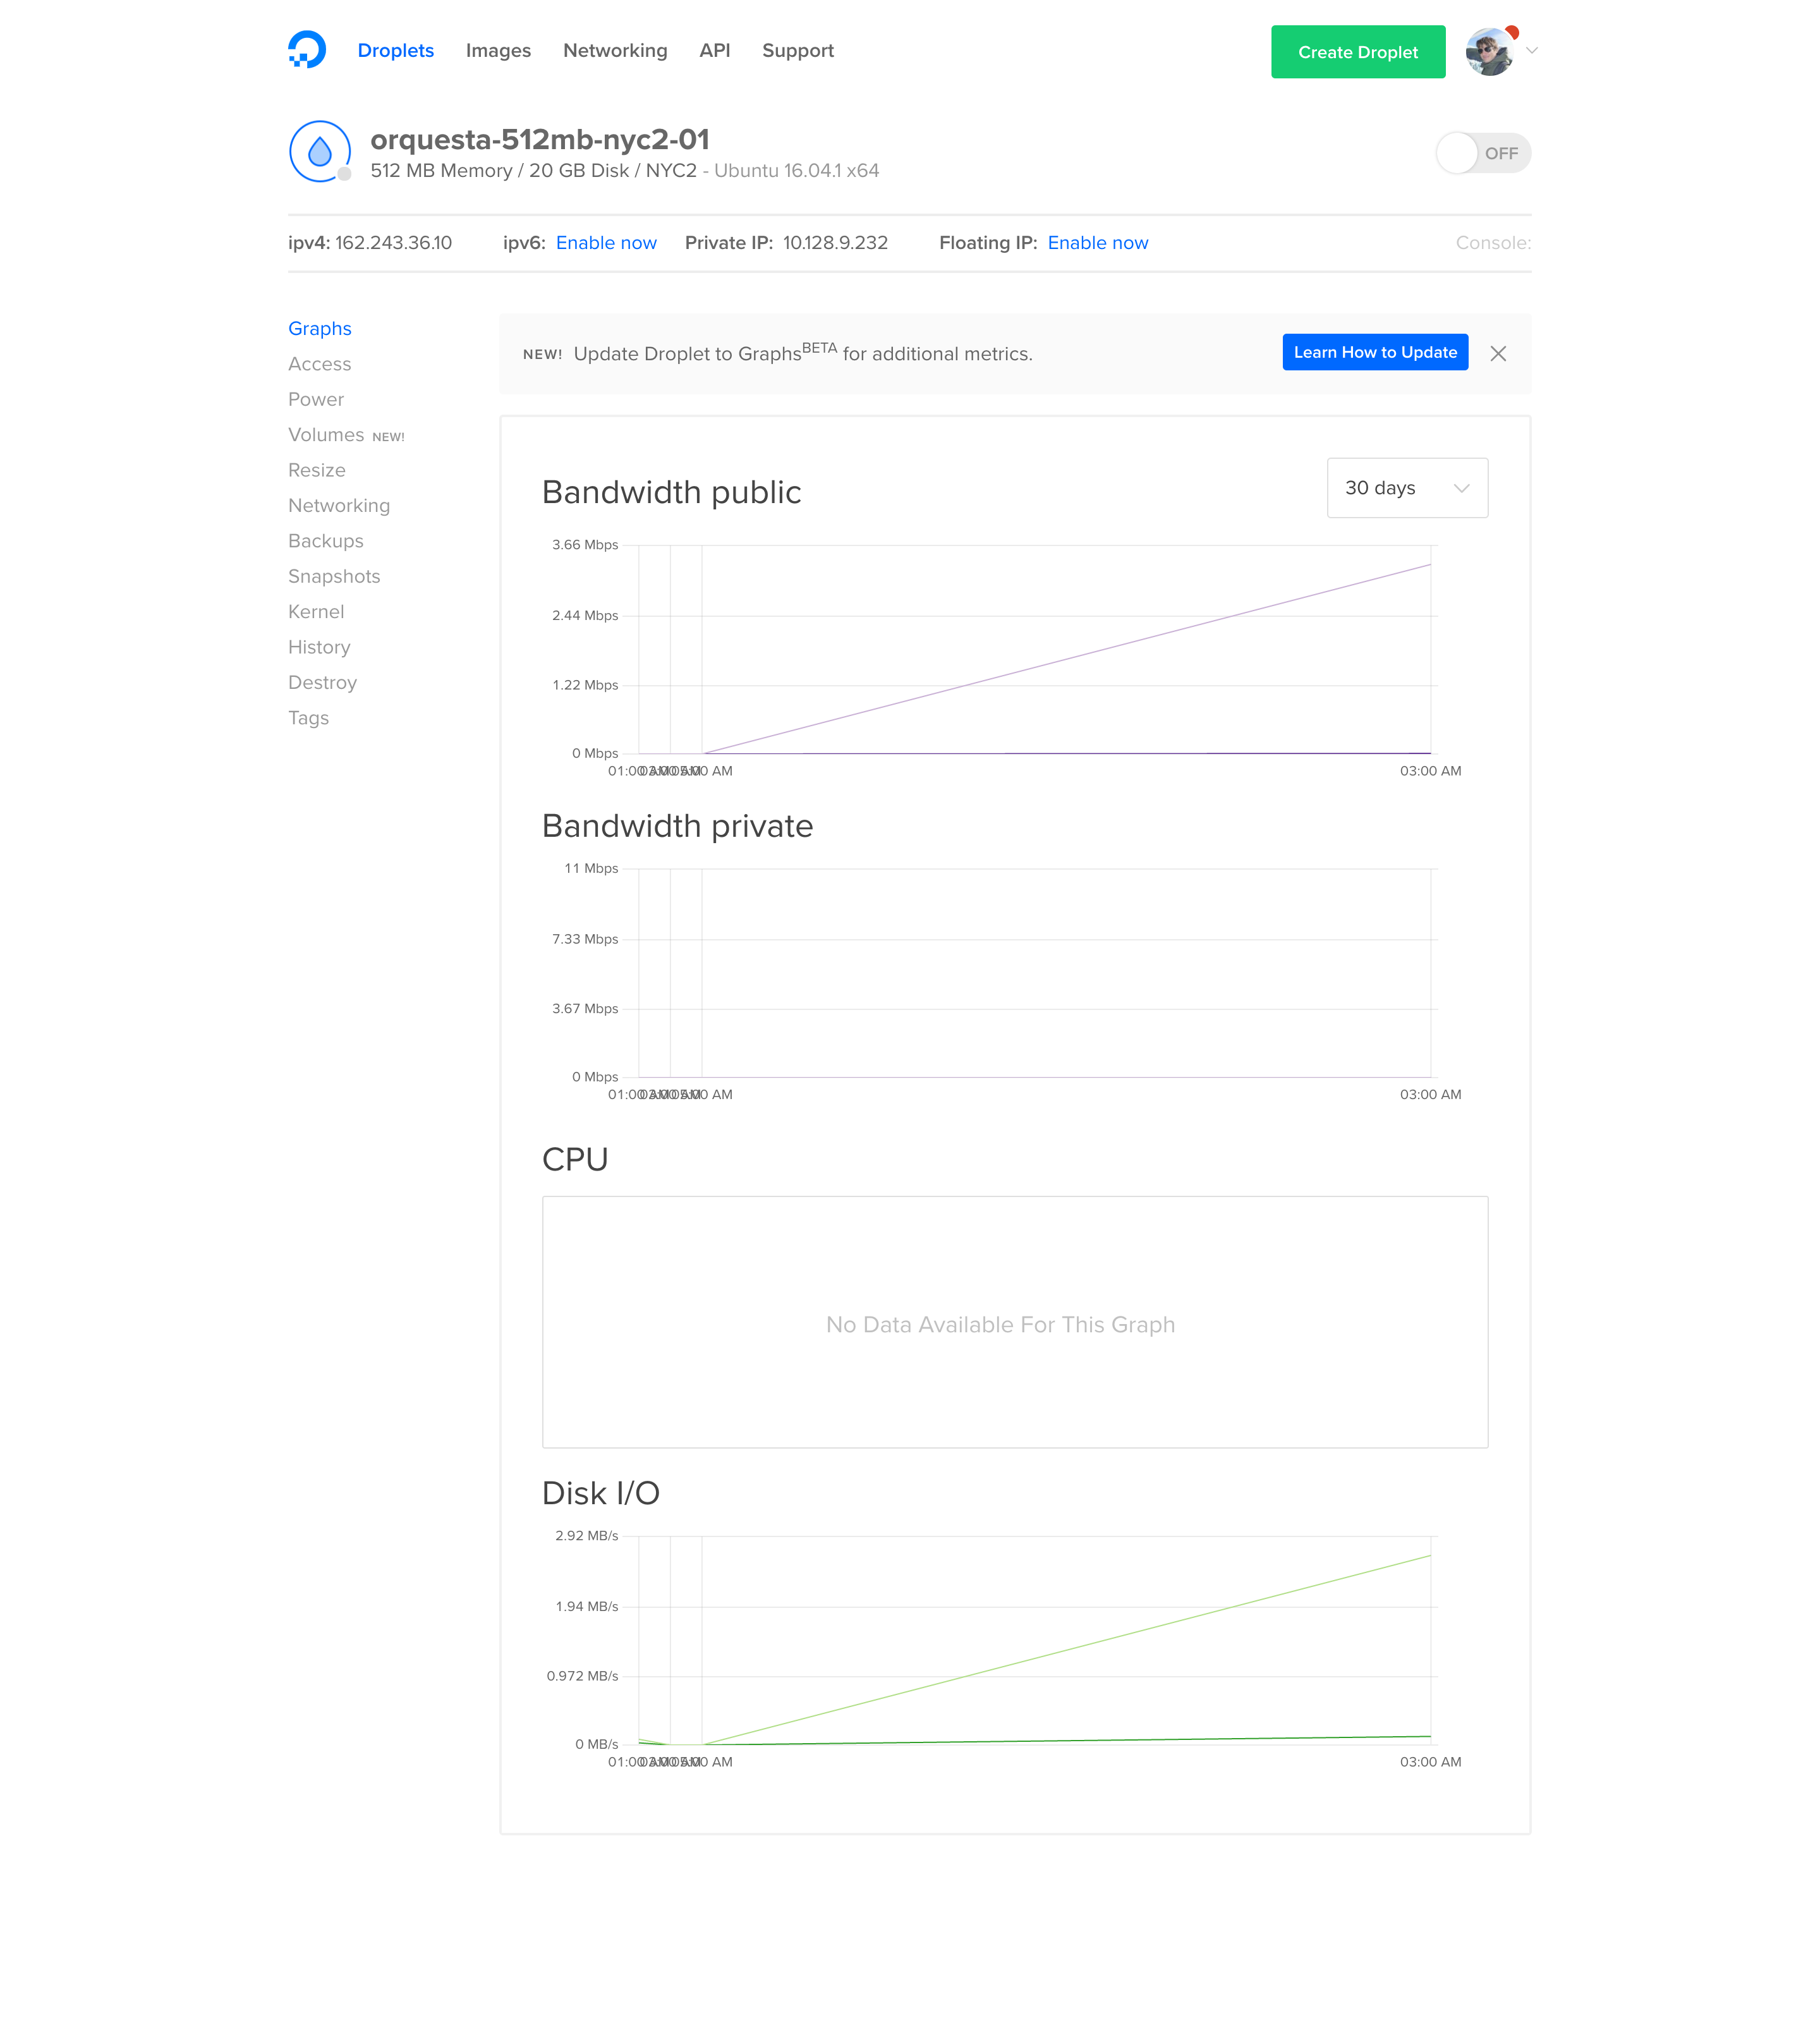This screenshot has width=1820, height=2025.
Task: Open the API nav item
Action: pos(715,51)
